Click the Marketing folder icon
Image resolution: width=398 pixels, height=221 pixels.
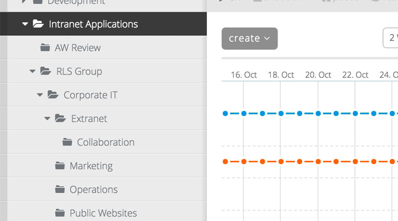point(60,165)
